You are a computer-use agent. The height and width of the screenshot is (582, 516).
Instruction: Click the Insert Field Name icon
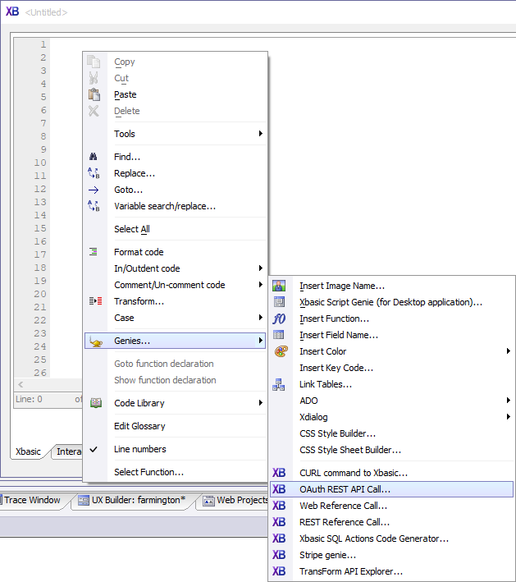pos(279,335)
